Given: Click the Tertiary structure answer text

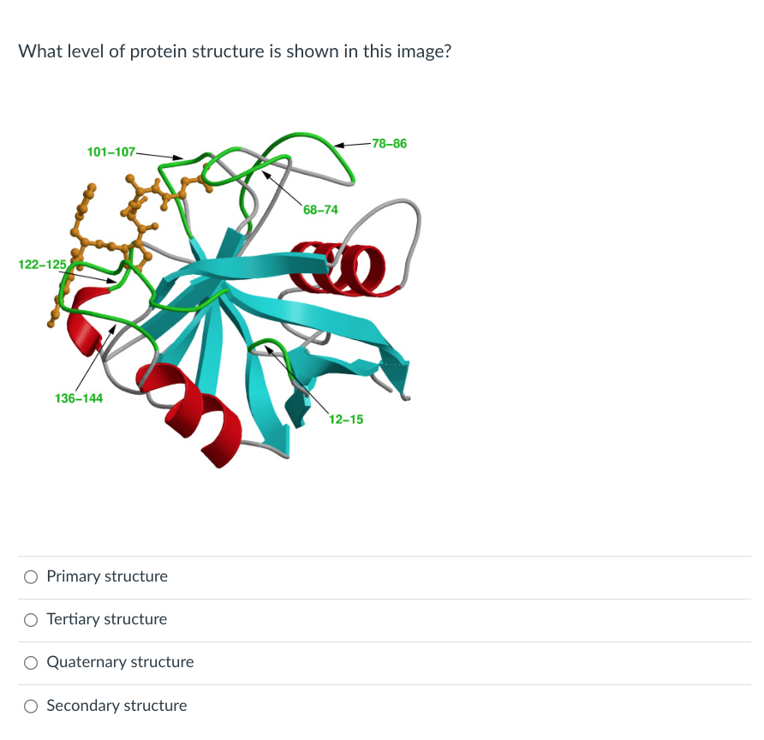Looking at the screenshot, I should click(106, 619).
